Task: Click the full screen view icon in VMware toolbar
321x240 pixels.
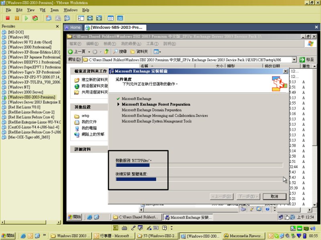Action: click(x=90, y=18)
